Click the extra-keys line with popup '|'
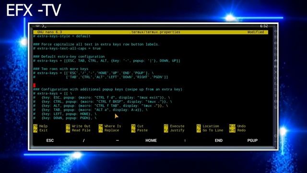 (x=106, y=61)
